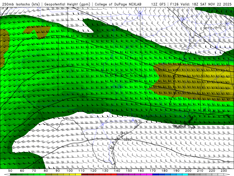The image size is (234, 176).
Task: Click the 70 value on the color scale
Action: [x=34, y=171]
